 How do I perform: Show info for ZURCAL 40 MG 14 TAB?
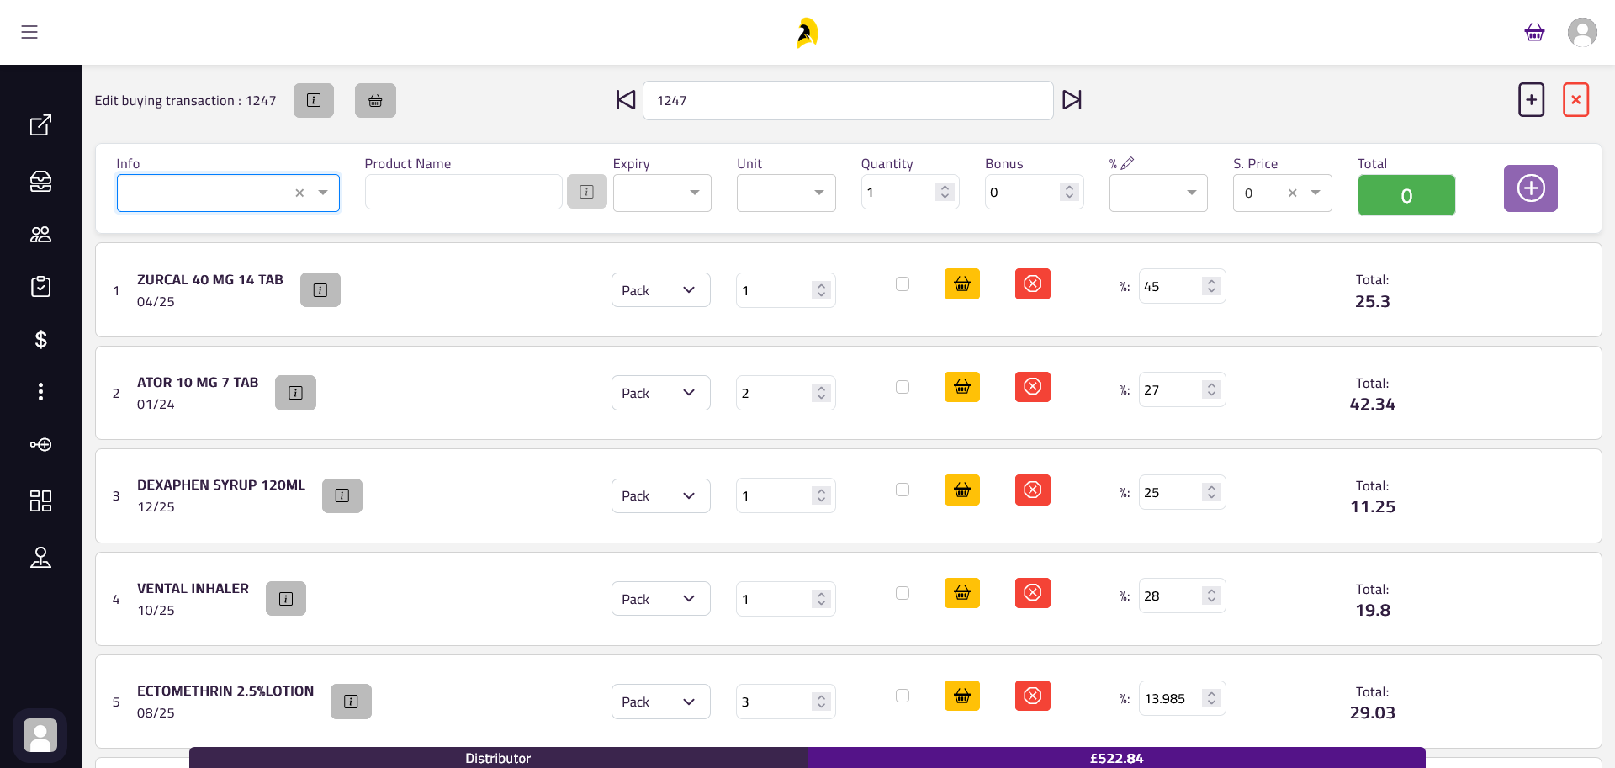tap(320, 290)
